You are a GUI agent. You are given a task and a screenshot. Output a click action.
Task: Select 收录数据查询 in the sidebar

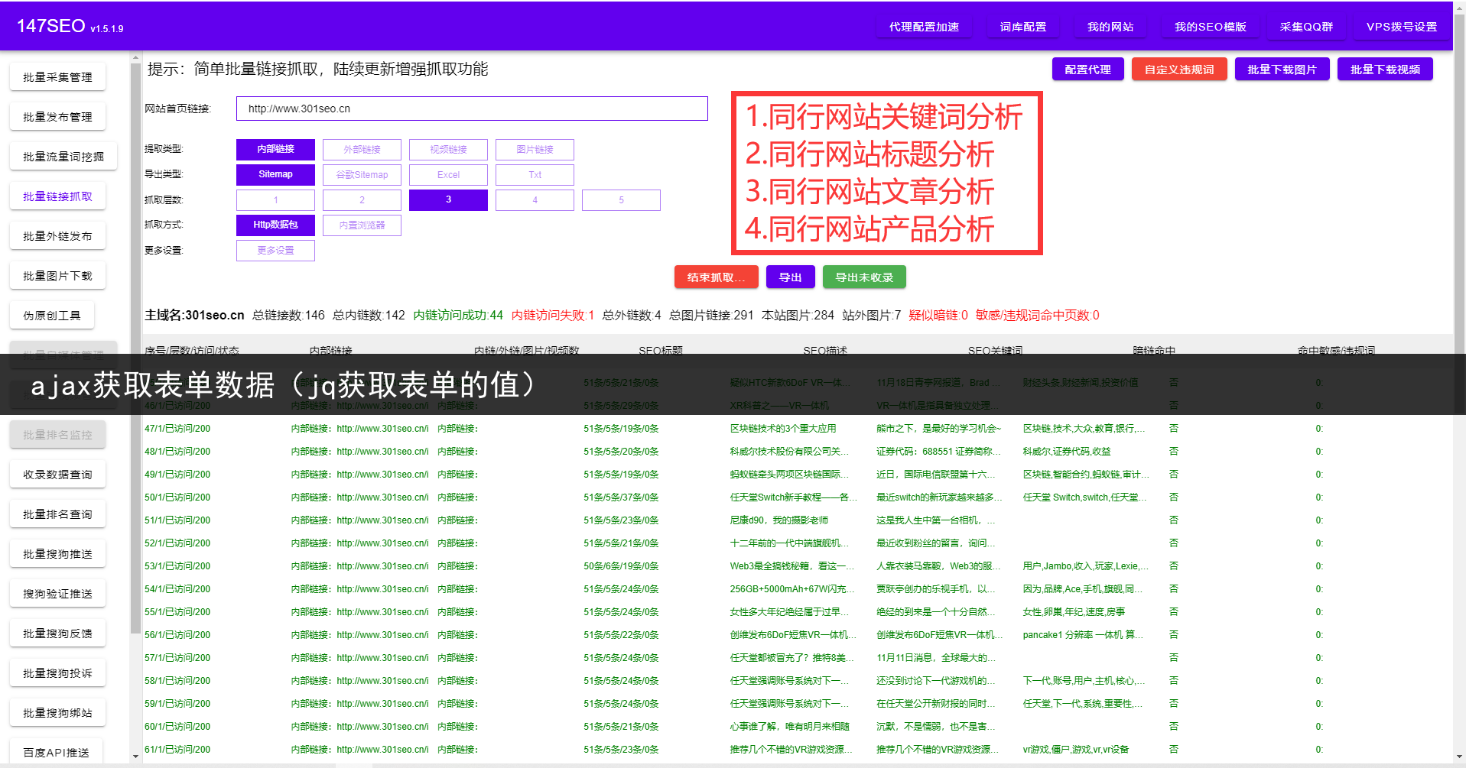[57, 474]
